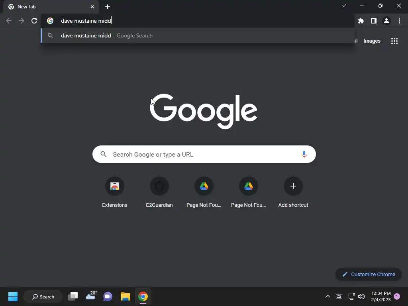Open the Google apps grid
Viewport: 408px width, 306px height.
(x=394, y=41)
